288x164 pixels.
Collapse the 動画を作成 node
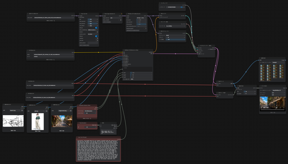[238, 86]
